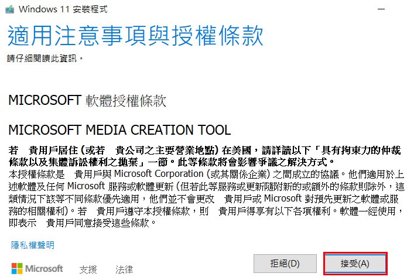Click the window title Windows 11 安裝程式

[x=63, y=9]
